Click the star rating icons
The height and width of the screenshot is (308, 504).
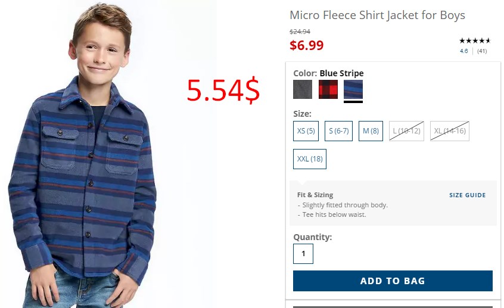pos(475,41)
